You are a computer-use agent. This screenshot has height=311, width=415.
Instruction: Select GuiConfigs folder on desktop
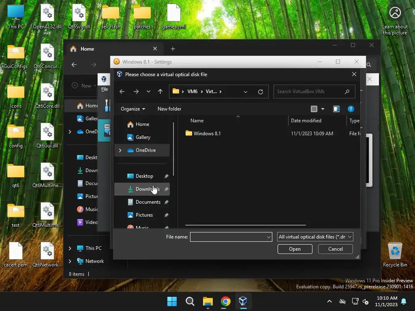[16, 56]
